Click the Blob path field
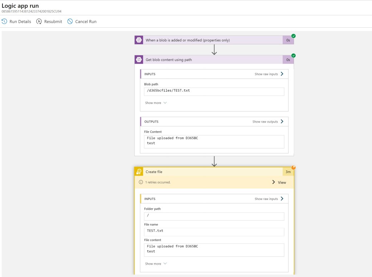 (x=214, y=91)
